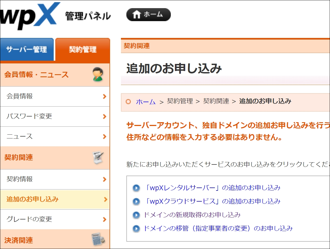The height and width of the screenshot is (249, 330).
Task: Click blue arrow icon beside ドメインの移管
Action: (136, 229)
